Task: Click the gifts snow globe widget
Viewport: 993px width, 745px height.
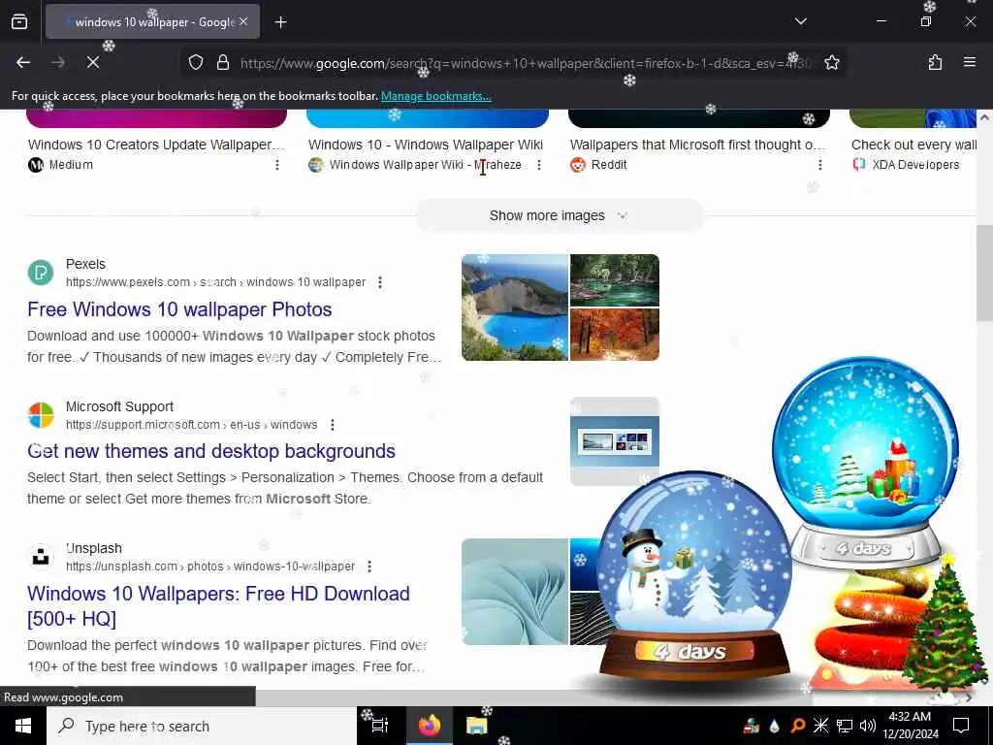Action: pyautogui.click(x=864, y=463)
